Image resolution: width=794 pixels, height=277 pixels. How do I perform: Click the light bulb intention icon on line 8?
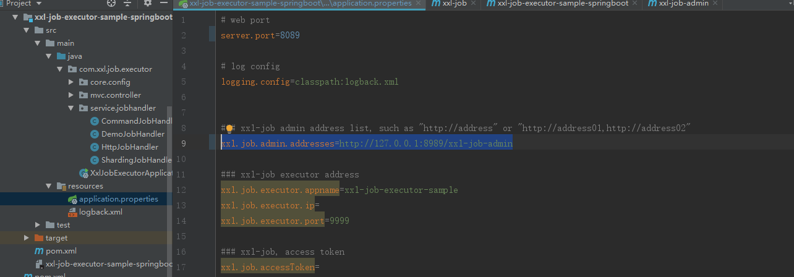(229, 129)
